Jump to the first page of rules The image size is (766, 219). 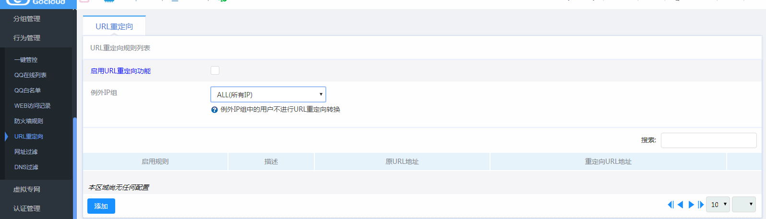tap(670, 205)
